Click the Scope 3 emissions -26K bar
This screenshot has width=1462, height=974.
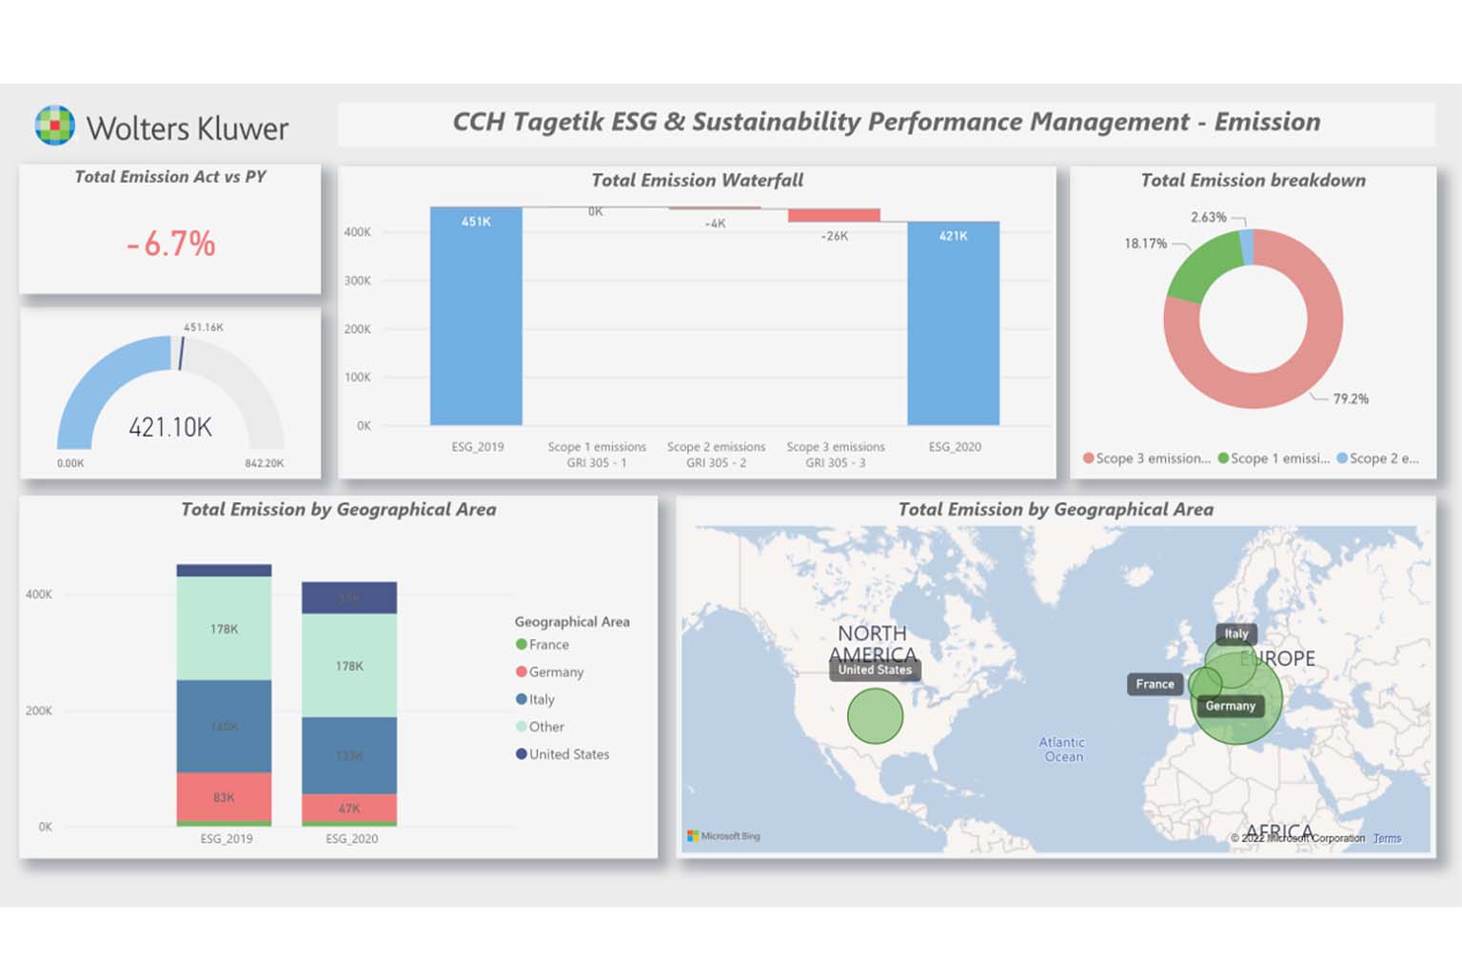coord(834,216)
